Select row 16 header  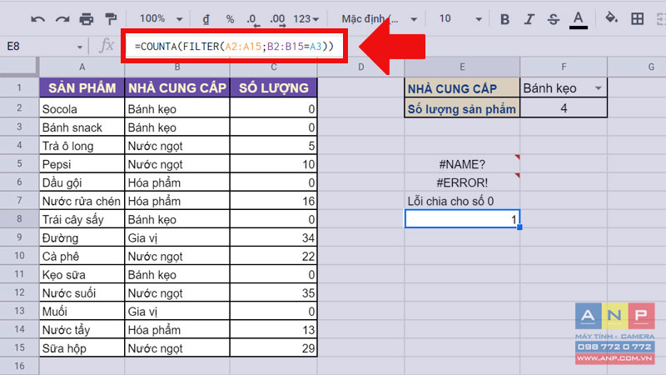click(19, 366)
